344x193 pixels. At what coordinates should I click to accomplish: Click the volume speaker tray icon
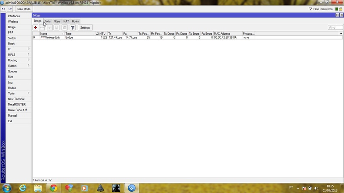(316, 188)
